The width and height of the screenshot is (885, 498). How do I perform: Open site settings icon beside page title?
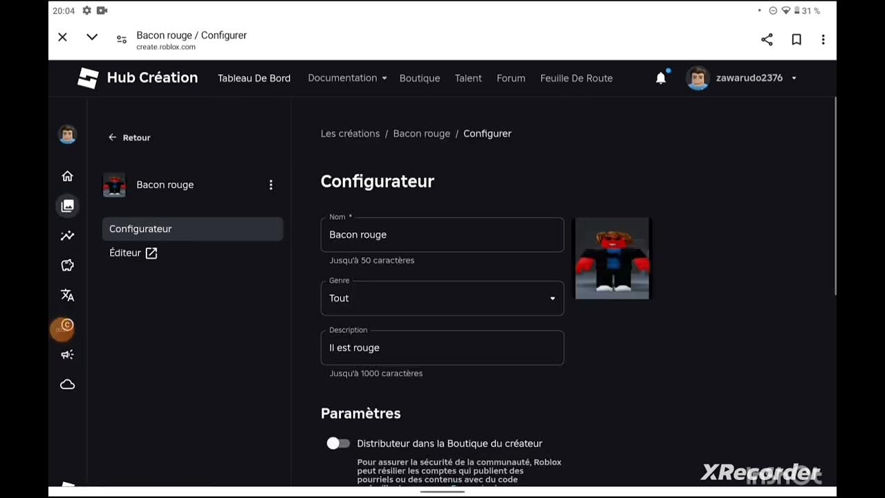tap(122, 40)
